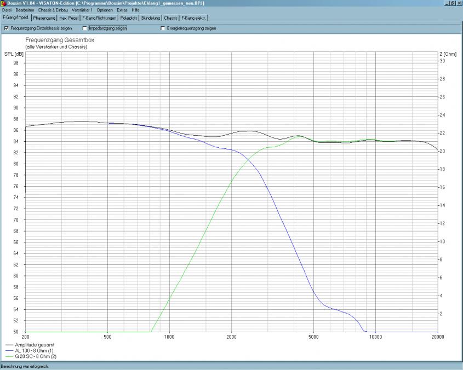Open the Optionen menu

click(x=105, y=10)
